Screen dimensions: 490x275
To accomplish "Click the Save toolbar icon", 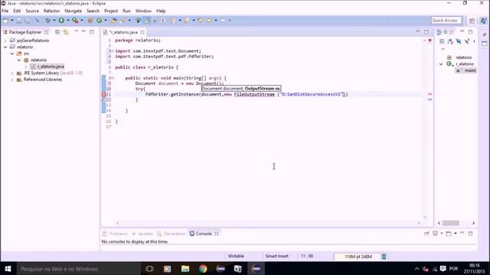I will click(x=19, y=21).
